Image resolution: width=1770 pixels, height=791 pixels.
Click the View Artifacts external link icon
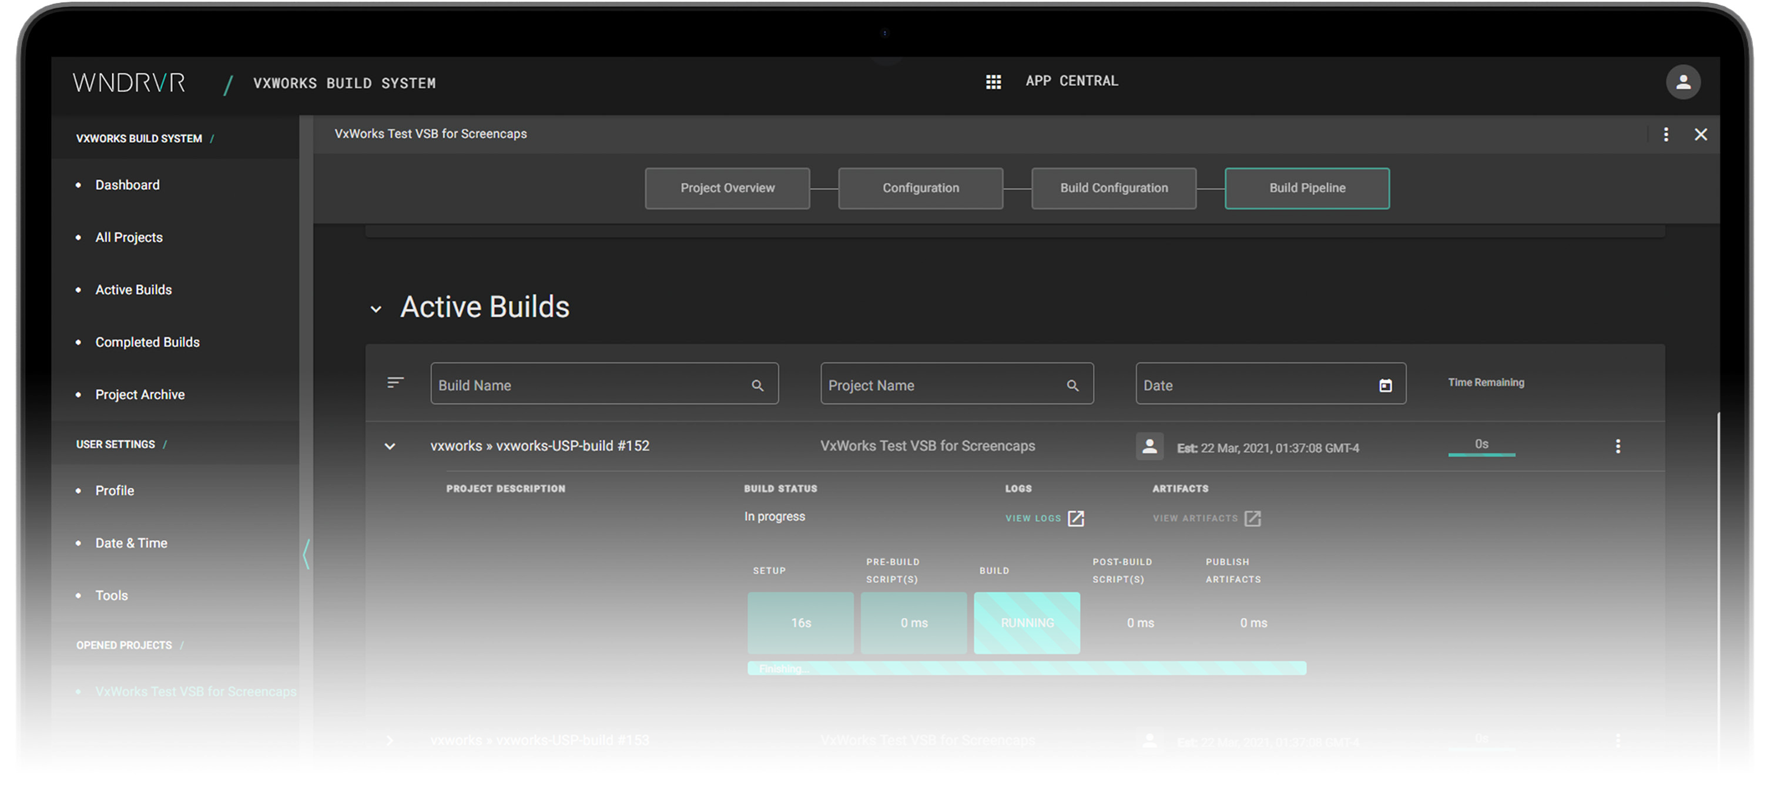[x=1253, y=519]
